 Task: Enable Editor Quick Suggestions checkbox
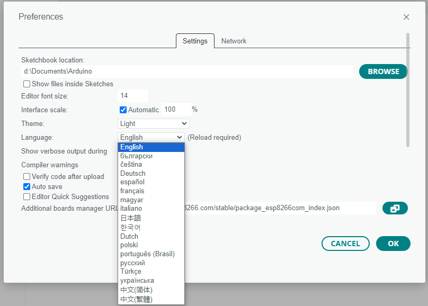point(26,197)
